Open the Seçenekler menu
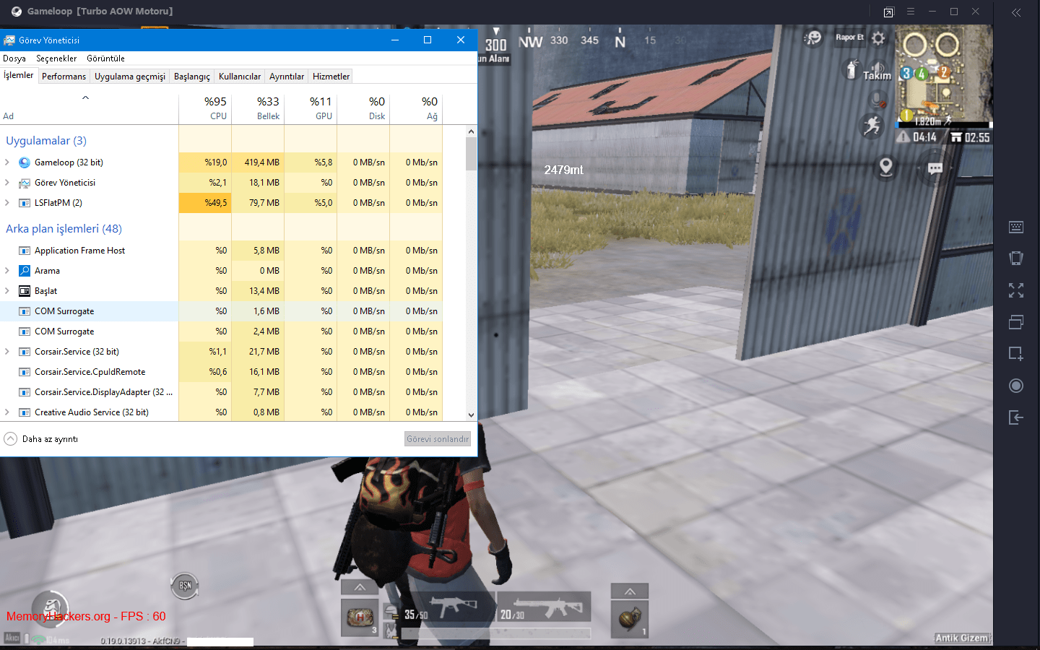The height and width of the screenshot is (650, 1040). (x=56, y=58)
